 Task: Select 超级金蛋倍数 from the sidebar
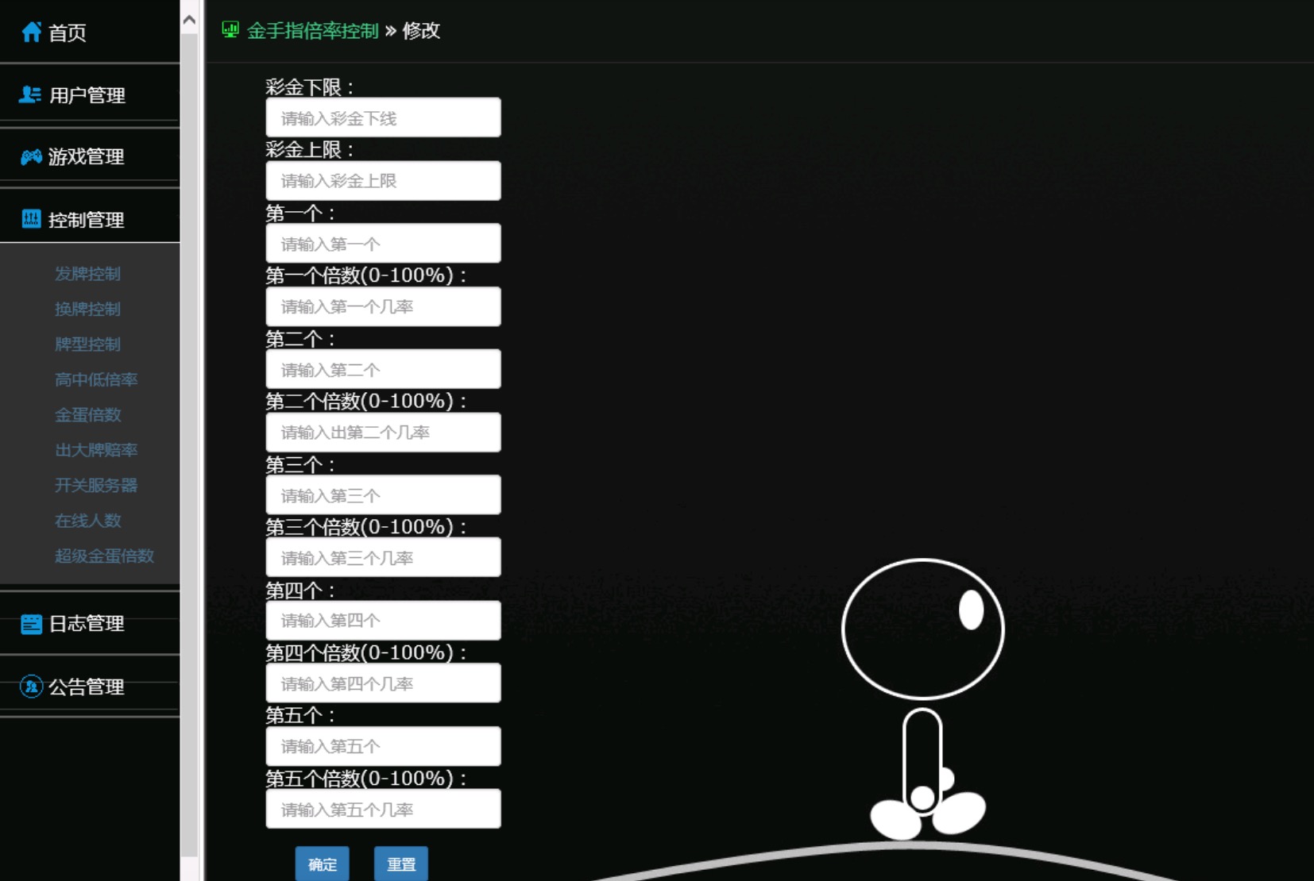[x=103, y=556]
